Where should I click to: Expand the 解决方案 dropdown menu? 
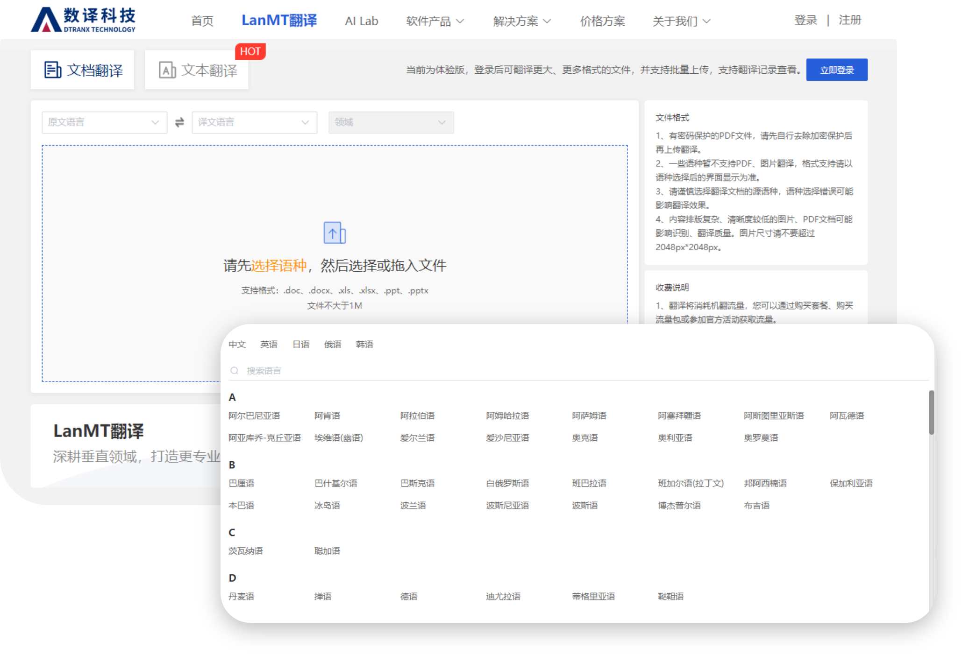(522, 21)
